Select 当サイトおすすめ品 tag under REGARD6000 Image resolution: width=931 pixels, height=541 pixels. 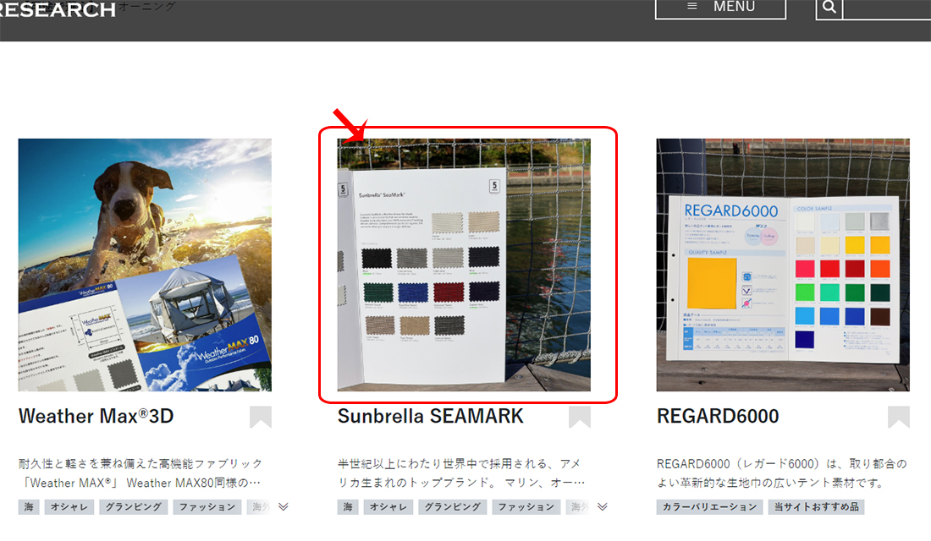[817, 506]
